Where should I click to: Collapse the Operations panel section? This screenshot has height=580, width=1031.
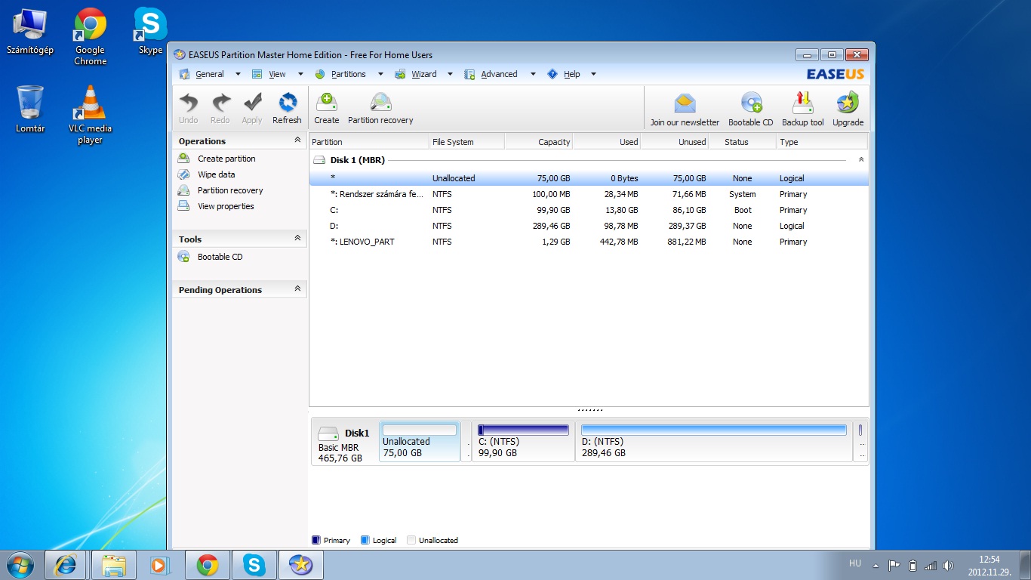pos(297,140)
